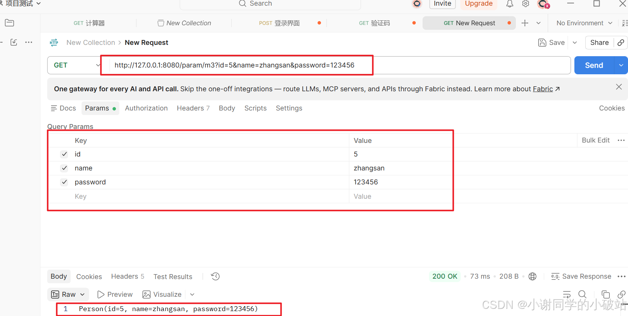Open settings gear icon
This screenshot has height=316, width=628.
coord(526,4)
